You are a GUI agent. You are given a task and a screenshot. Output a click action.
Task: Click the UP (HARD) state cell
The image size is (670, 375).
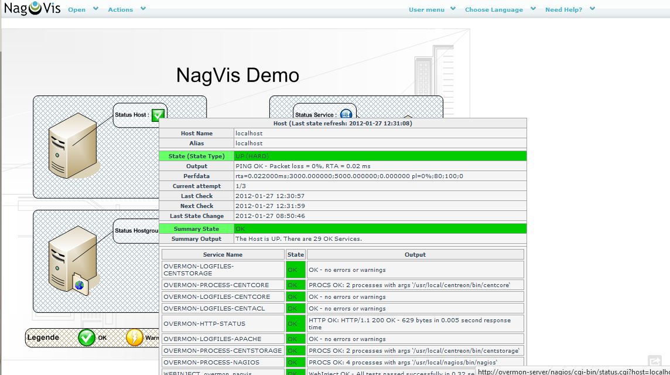(x=380, y=156)
